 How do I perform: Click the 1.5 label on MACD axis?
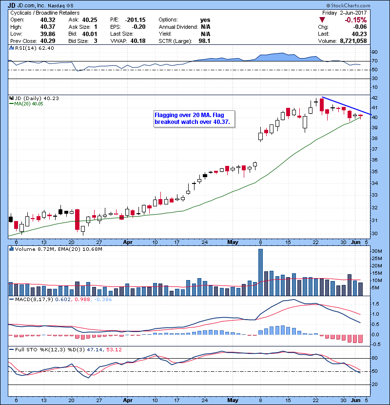click(375, 304)
